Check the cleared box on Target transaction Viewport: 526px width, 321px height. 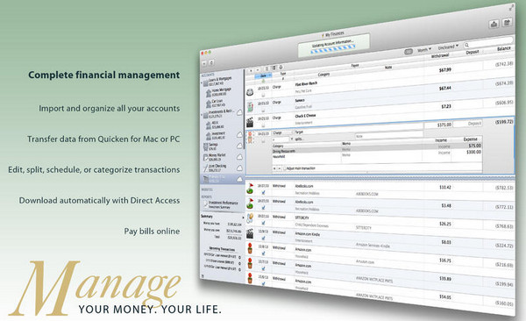[263, 141]
